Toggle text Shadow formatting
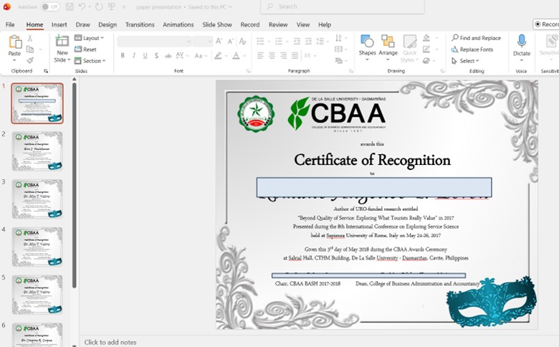Viewport: 559px width, 347px height. 156,56
